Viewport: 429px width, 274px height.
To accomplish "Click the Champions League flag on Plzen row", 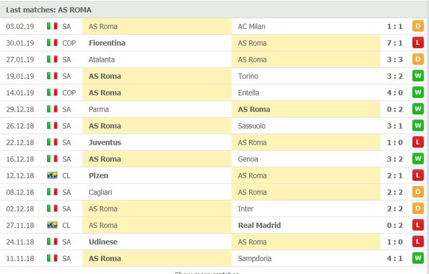I will click(x=52, y=175).
